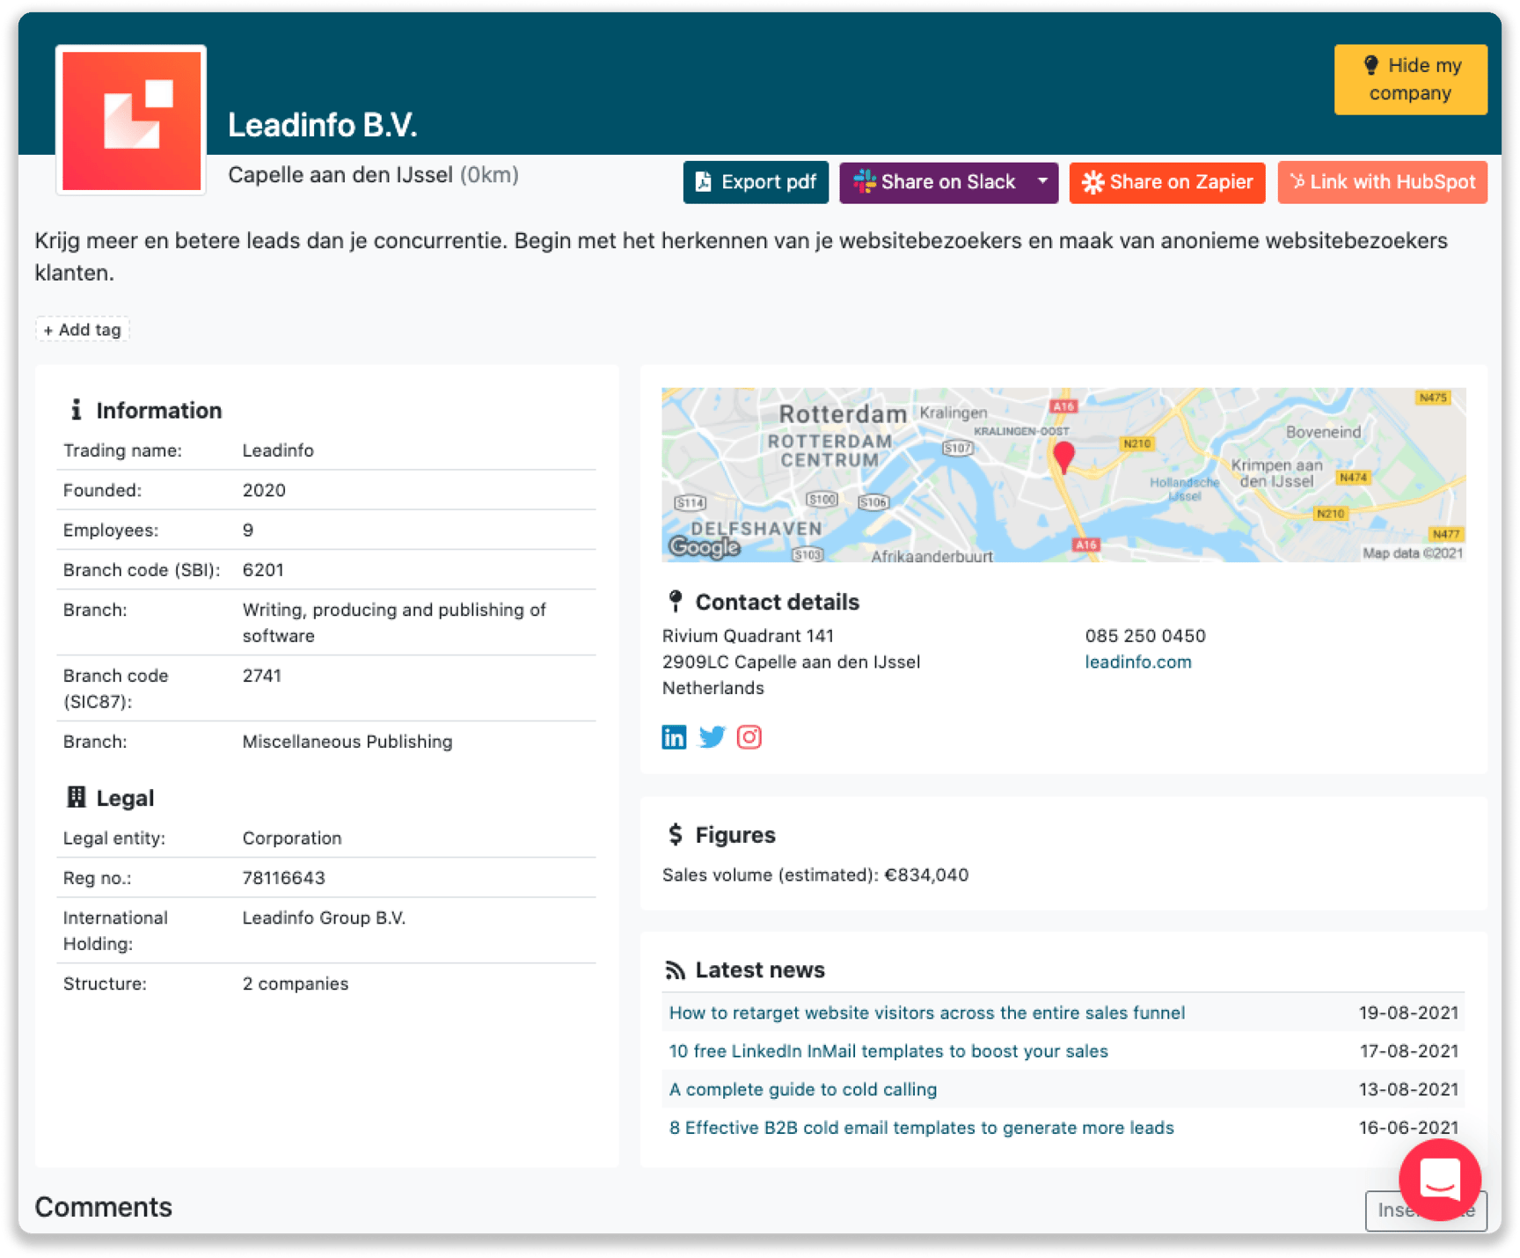The height and width of the screenshot is (1258, 1520).
Task: Export the company profile as PDF
Action: pos(755,182)
